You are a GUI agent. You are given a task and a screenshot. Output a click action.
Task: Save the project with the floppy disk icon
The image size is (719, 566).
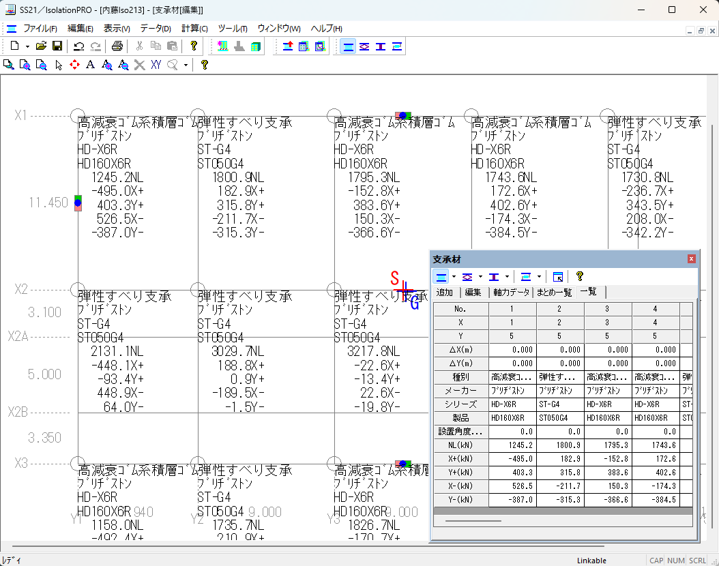pyautogui.click(x=57, y=46)
